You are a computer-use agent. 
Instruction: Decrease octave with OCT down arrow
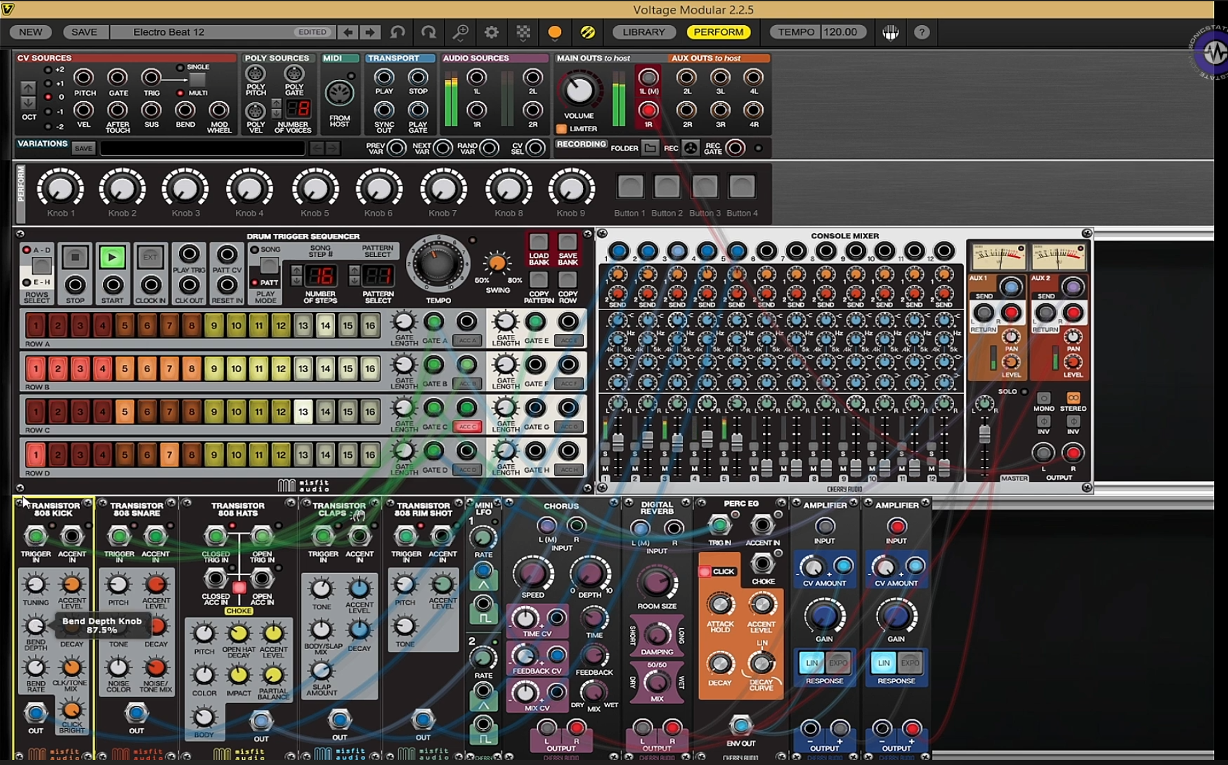[x=28, y=103]
